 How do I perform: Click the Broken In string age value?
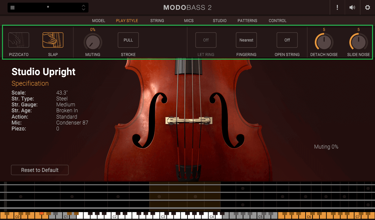[67, 111]
